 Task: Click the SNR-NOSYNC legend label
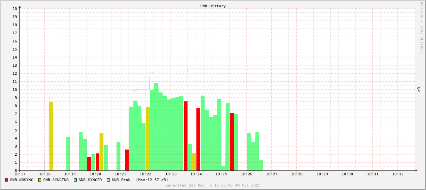point(22,180)
